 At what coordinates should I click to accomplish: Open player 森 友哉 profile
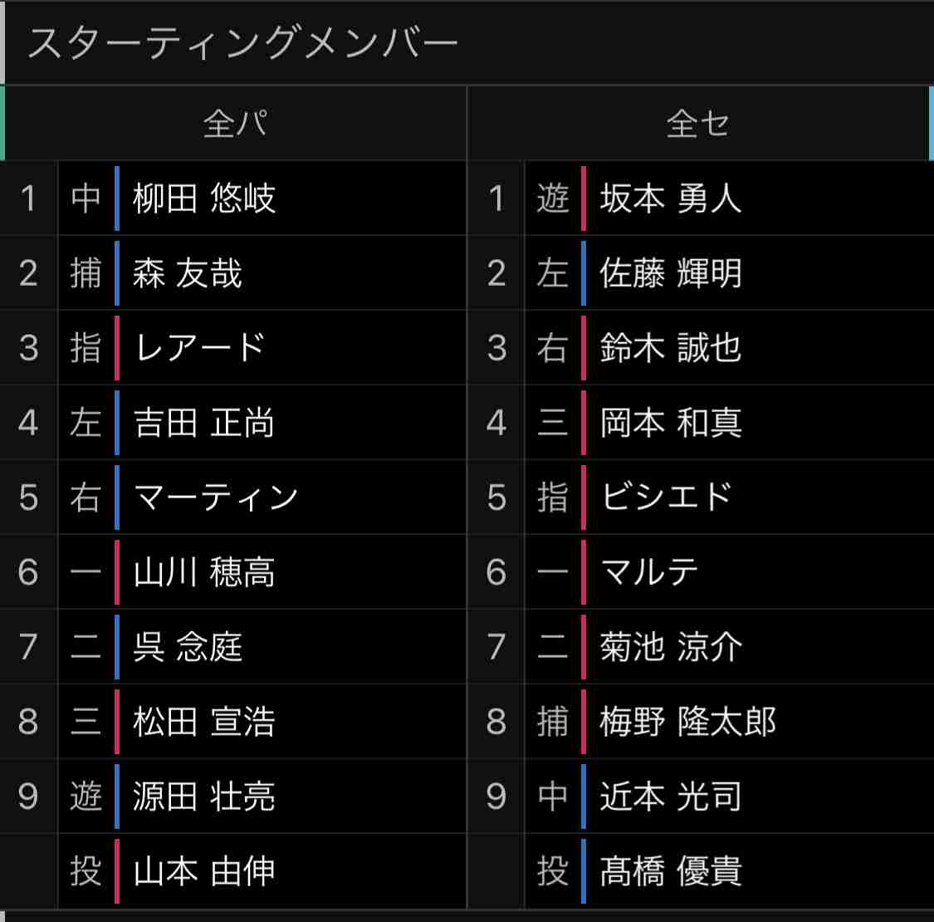tap(187, 273)
